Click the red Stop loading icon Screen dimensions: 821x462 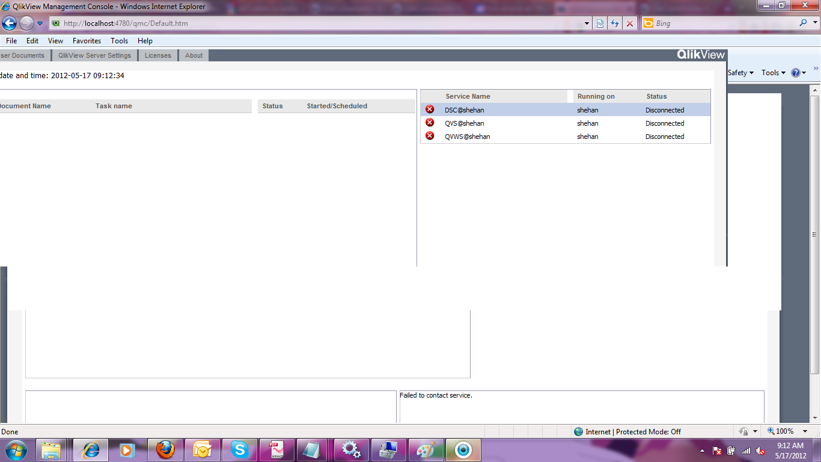click(630, 23)
